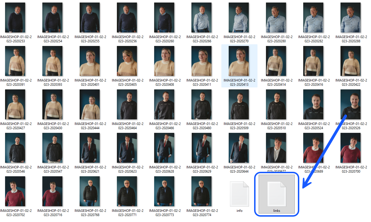The height and width of the screenshot is (222, 371).
Task: Select image 023-2020546
Action: point(16,148)
